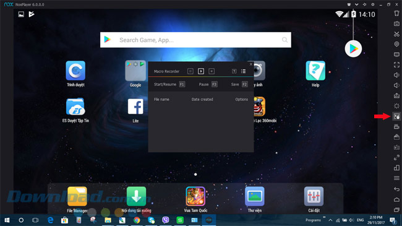This screenshot has width=402, height=226.
Task: Click the Search Game, App field
Action: coord(195,40)
